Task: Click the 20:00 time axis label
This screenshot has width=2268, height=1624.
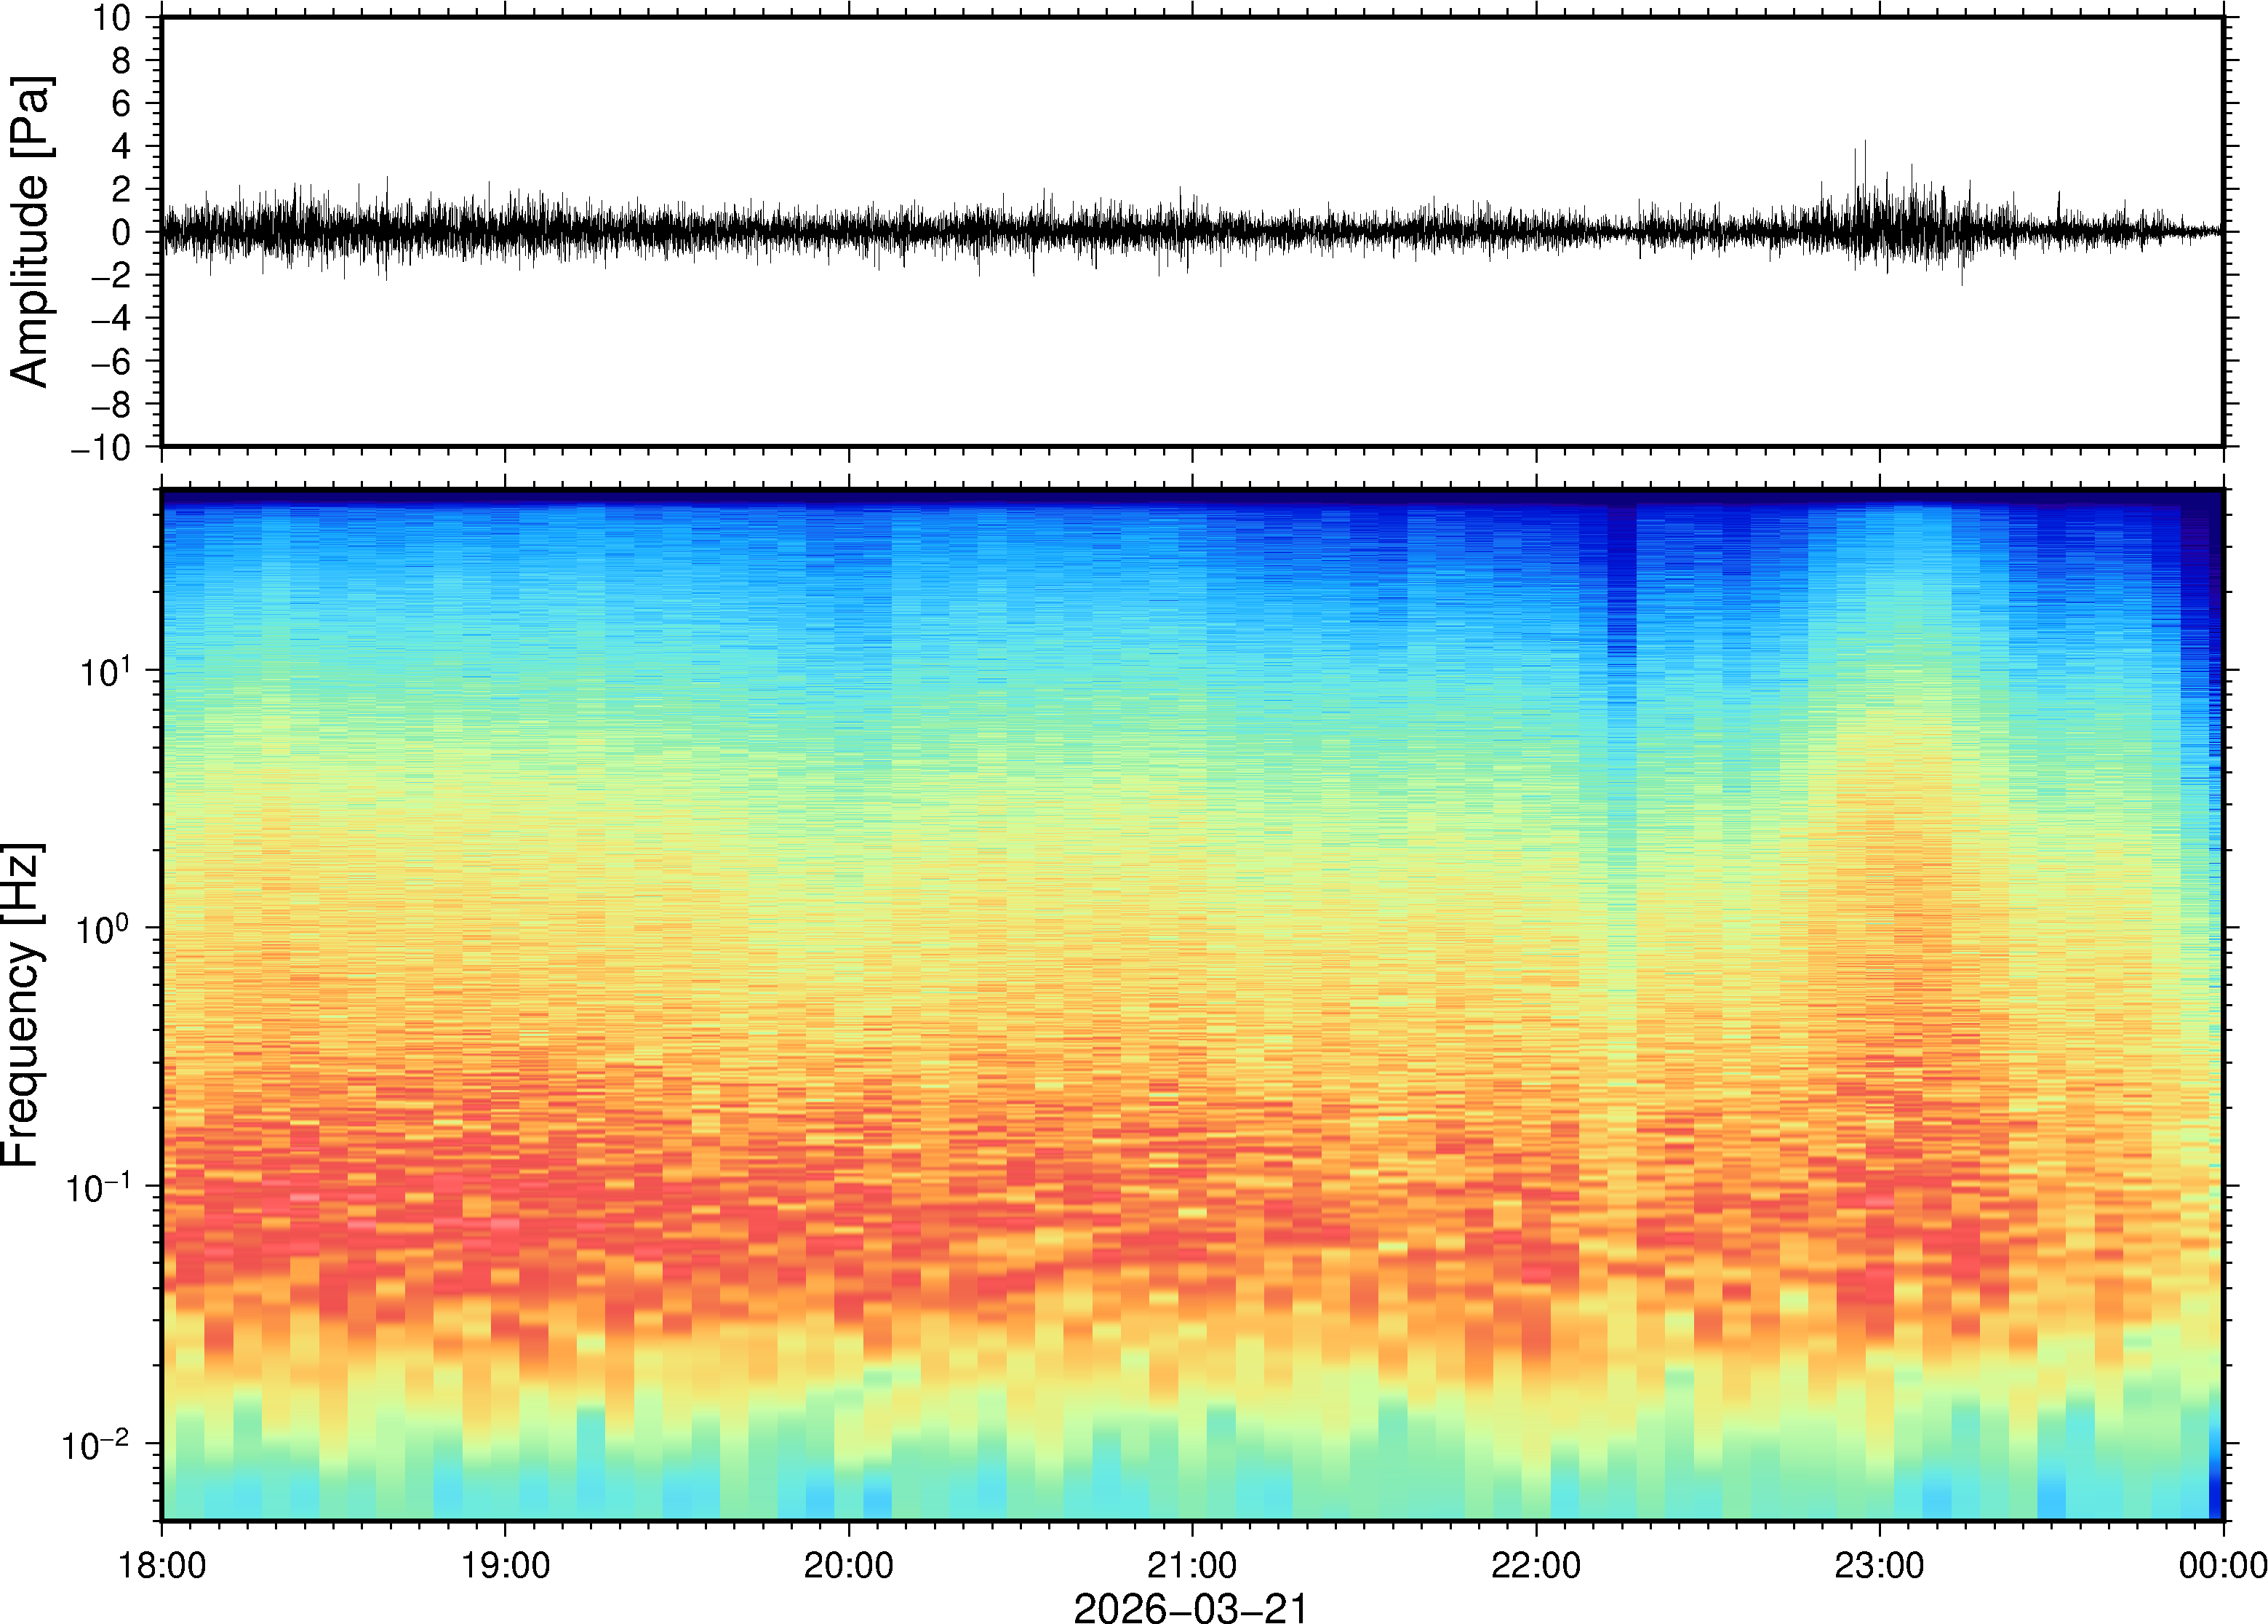Action: [x=849, y=1565]
